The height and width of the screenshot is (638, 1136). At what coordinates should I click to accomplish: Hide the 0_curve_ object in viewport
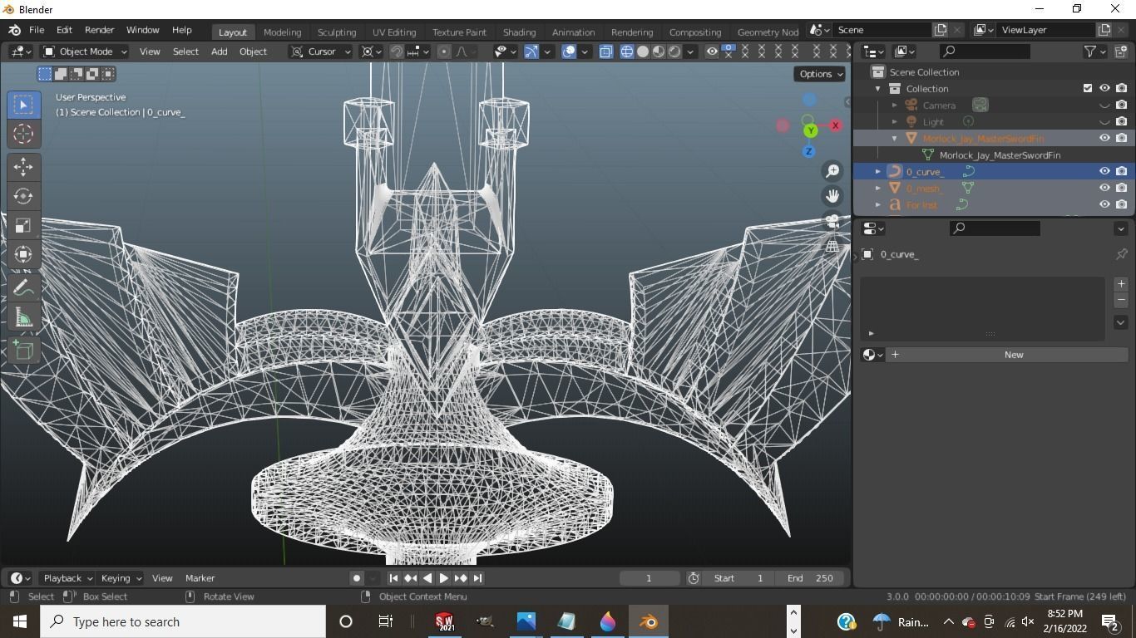coord(1104,171)
